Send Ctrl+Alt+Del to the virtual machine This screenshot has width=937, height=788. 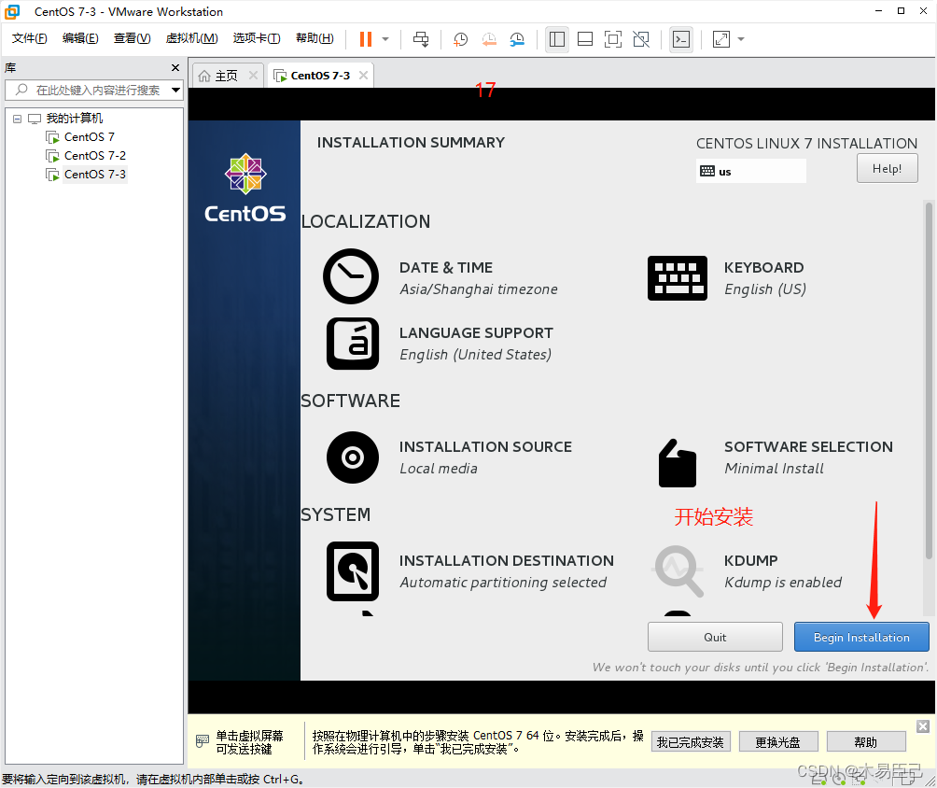coord(421,39)
